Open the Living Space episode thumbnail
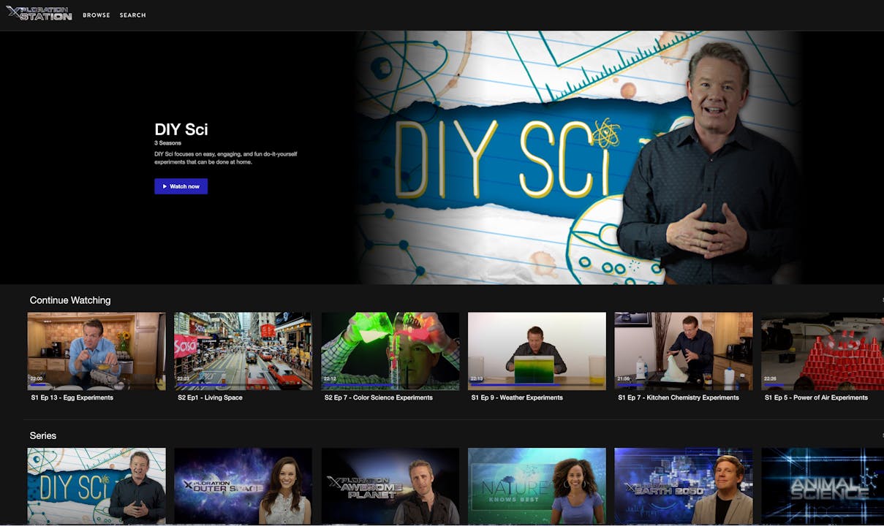 tap(243, 351)
